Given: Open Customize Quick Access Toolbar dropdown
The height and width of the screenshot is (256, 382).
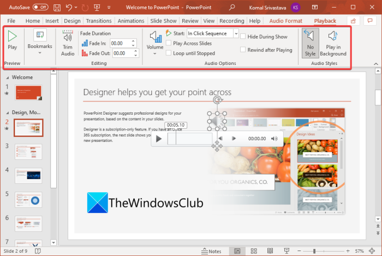Looking at the screenshot, I should [x=109, y=8].
